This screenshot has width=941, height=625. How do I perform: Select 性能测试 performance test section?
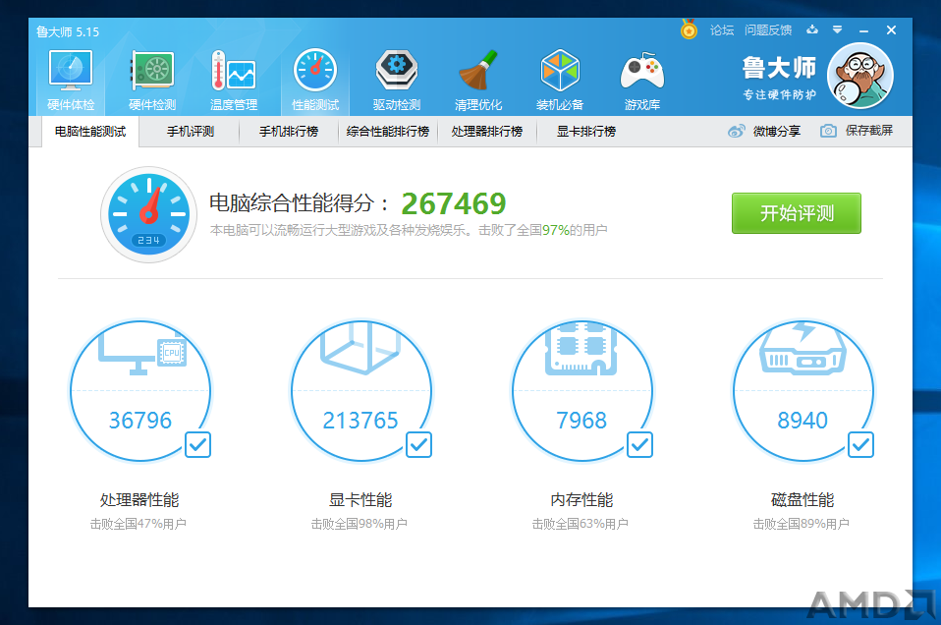[315, 81]
